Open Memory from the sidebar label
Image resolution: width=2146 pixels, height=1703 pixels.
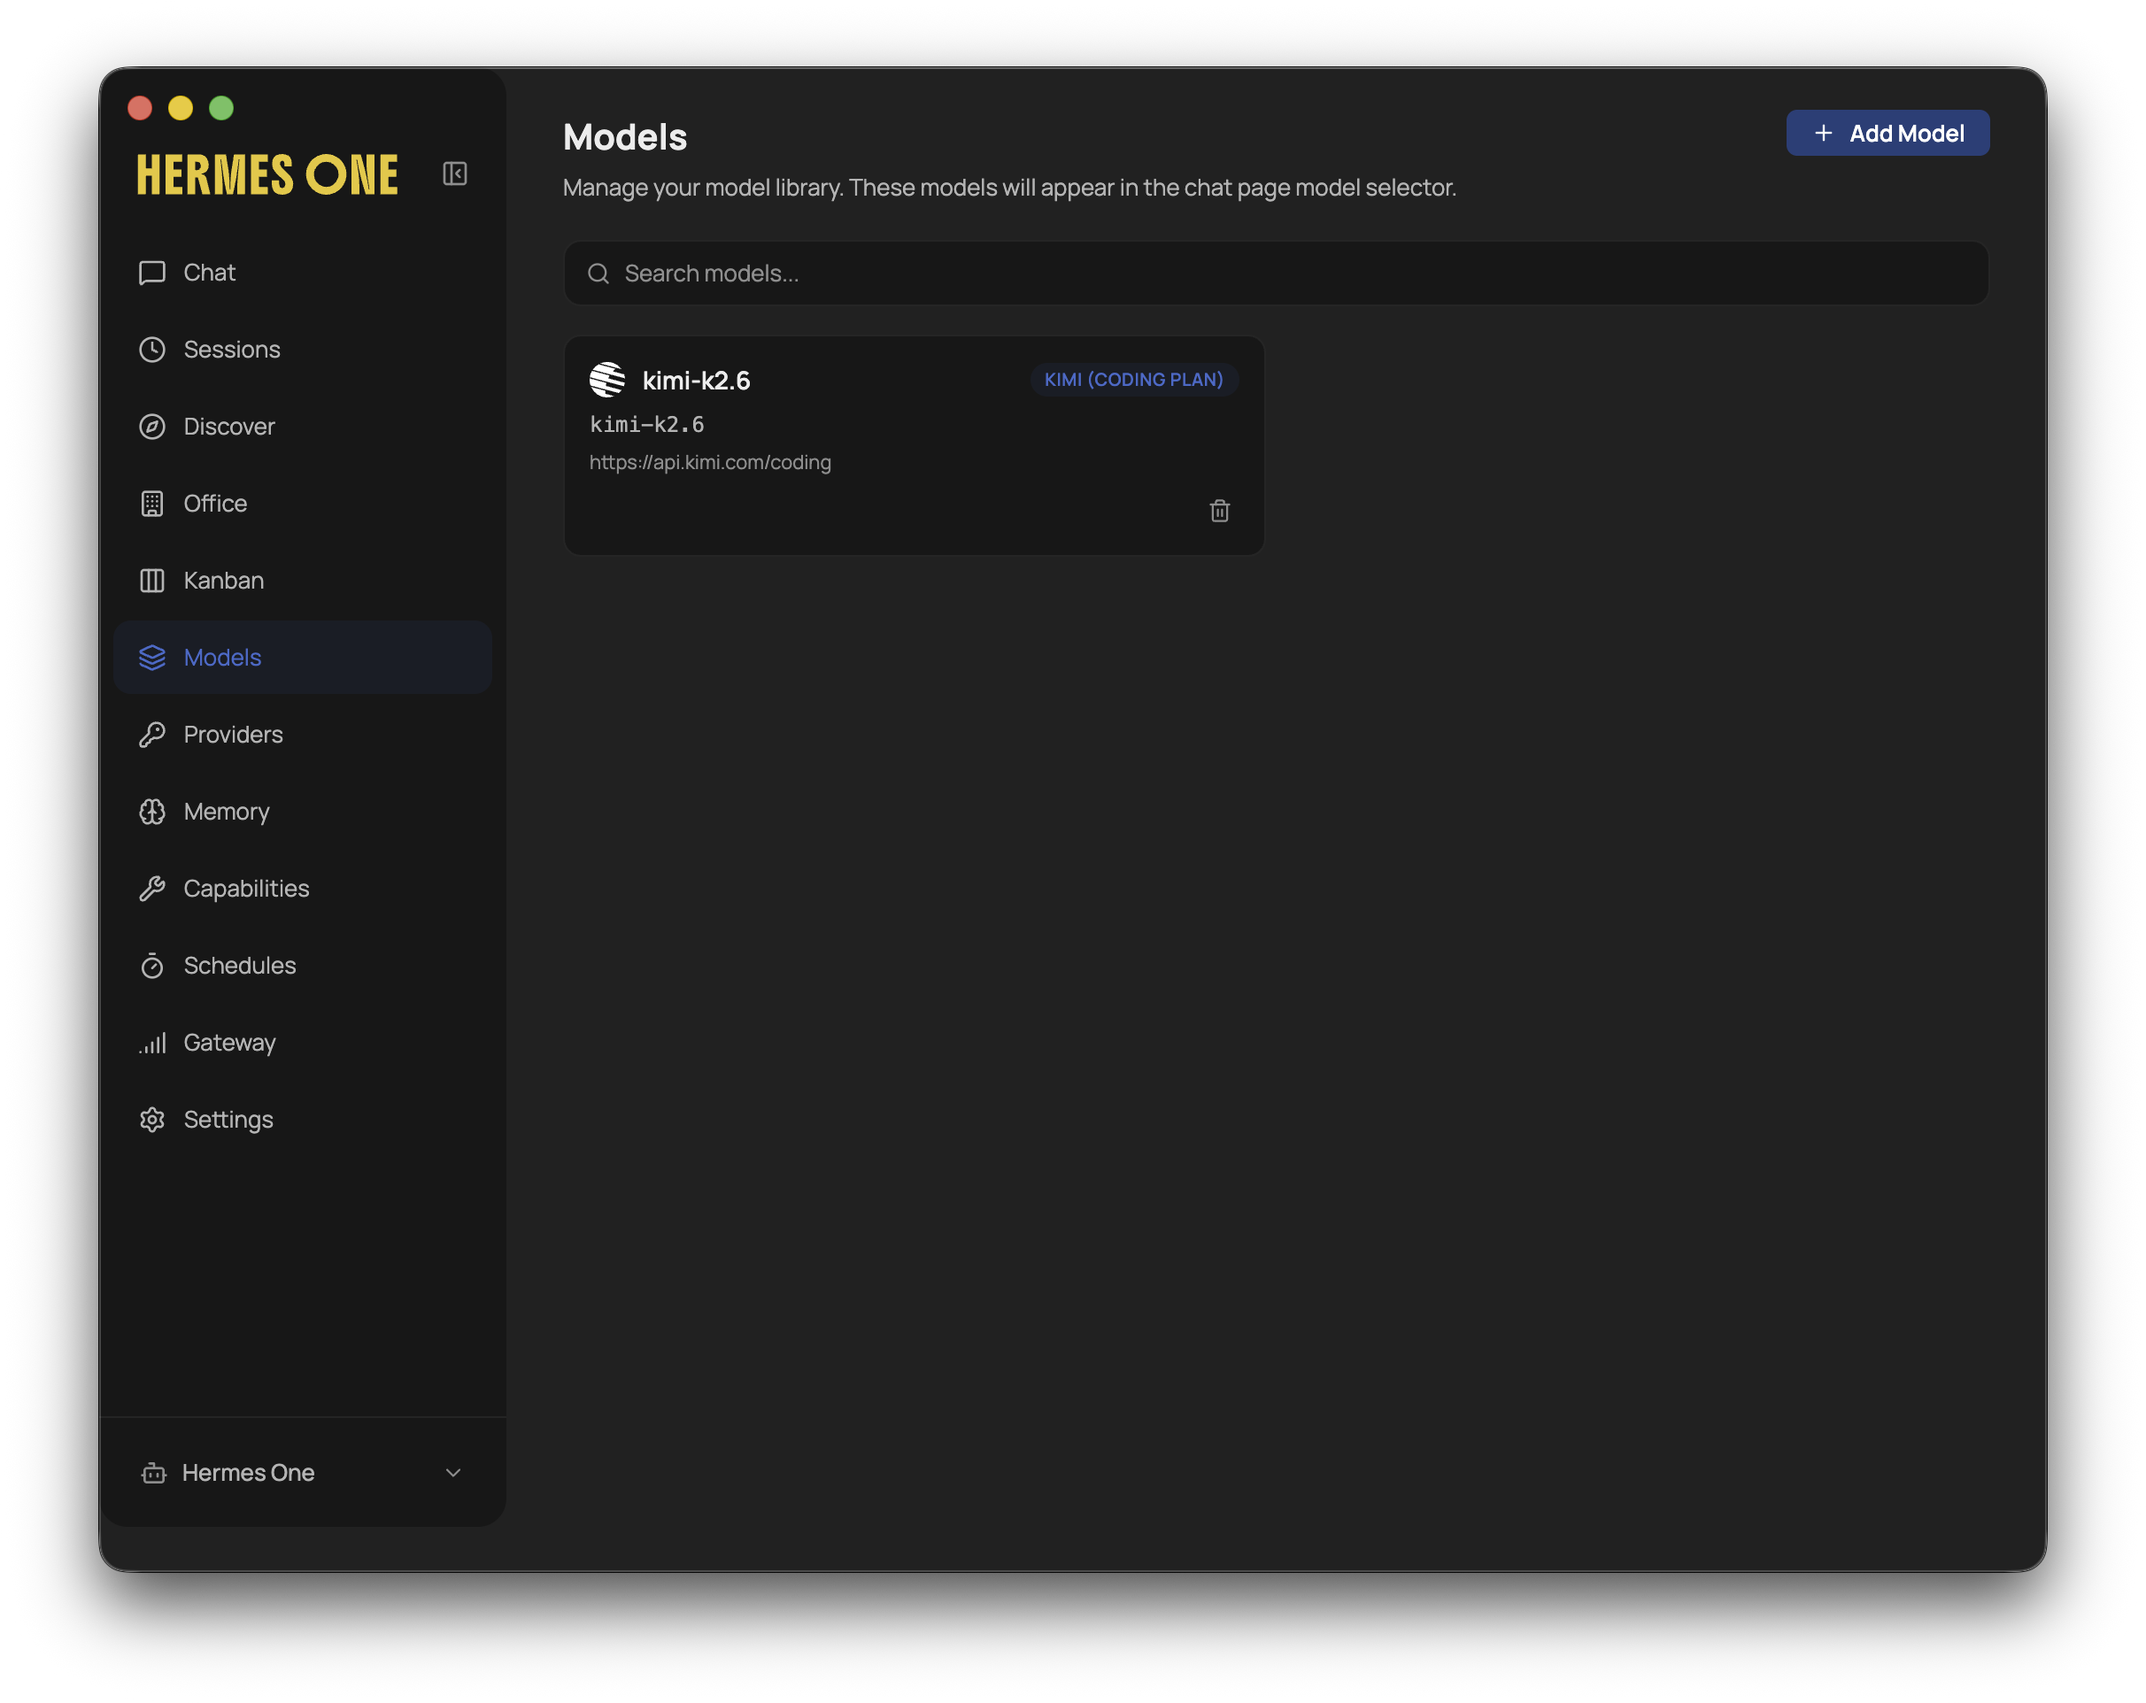coord(226,813)
